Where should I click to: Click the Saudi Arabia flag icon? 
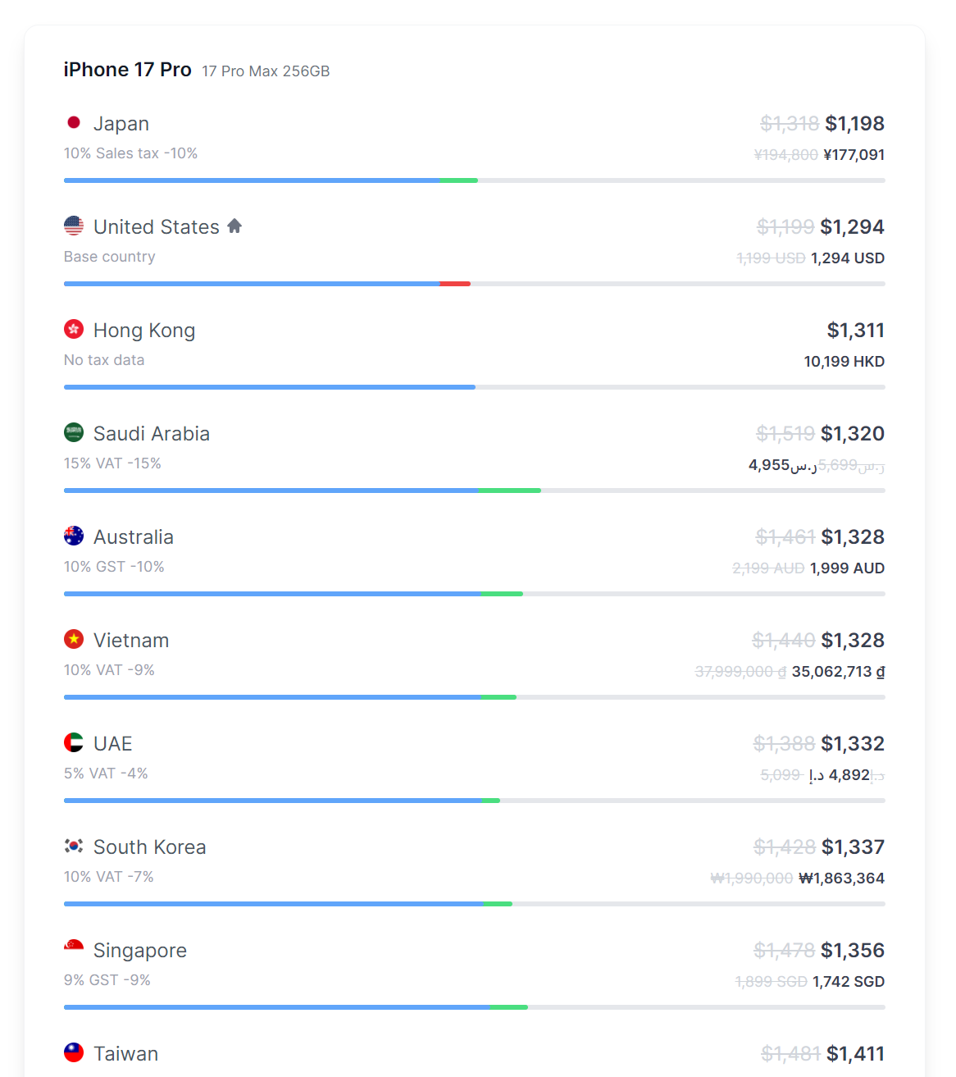[74, 432]
